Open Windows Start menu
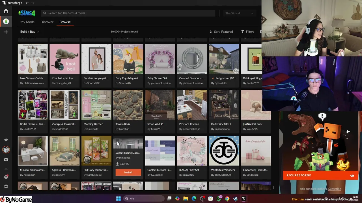362x203 pixels. tap(118, 198)
